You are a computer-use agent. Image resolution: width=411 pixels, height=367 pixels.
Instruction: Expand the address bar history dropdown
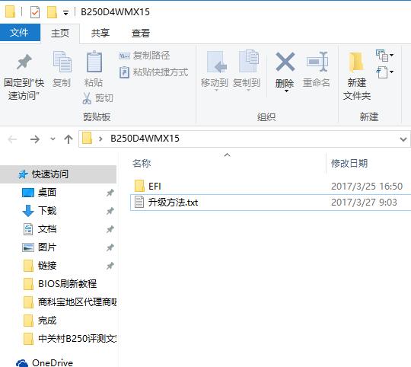403,139
